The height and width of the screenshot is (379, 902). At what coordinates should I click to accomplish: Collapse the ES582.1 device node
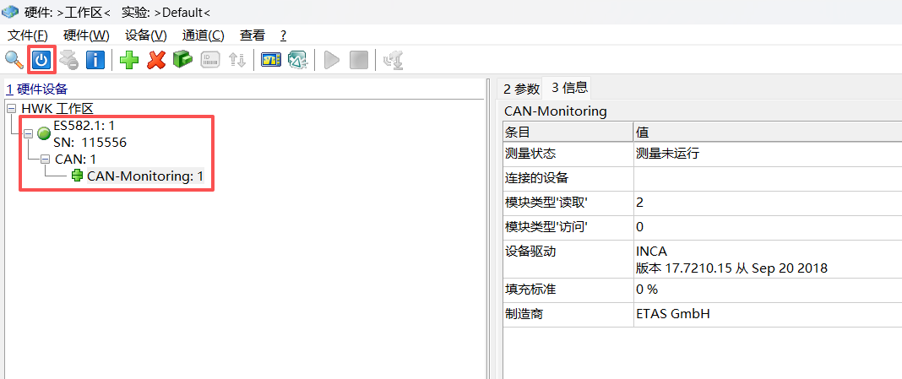28,133
